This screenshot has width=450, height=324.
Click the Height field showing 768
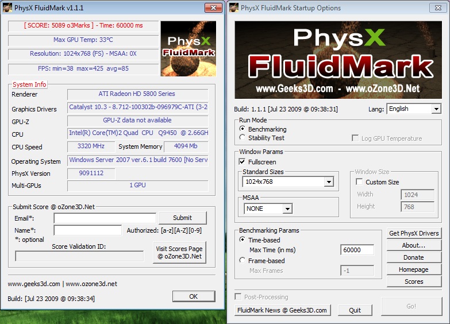(418, 207)
